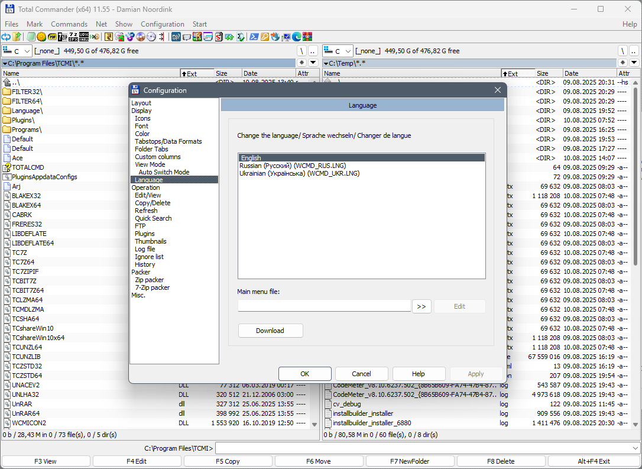Click left panel root directory backslash button
This screenshot has width=642, height=469.
coord(302,51)
